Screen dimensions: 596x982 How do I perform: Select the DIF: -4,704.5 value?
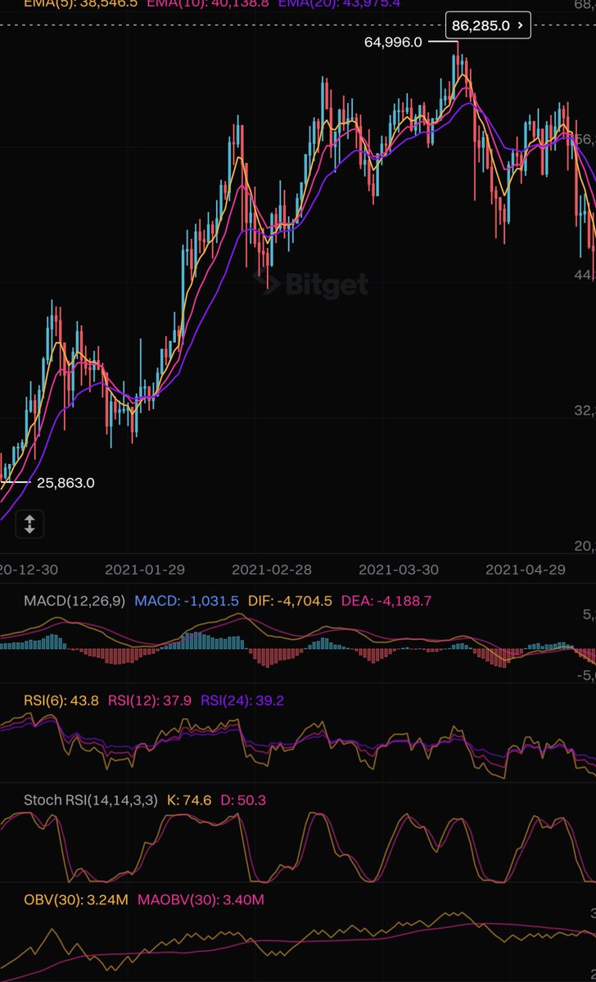[x=289, y=601]
